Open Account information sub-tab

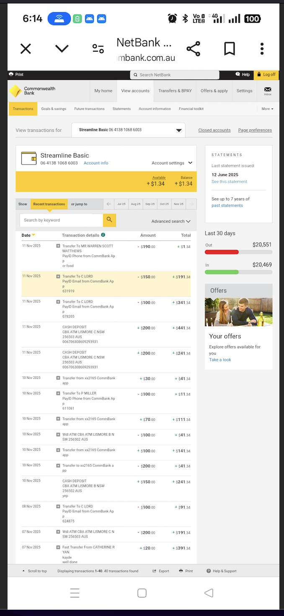pyautogui.click(x=155, y=109)
